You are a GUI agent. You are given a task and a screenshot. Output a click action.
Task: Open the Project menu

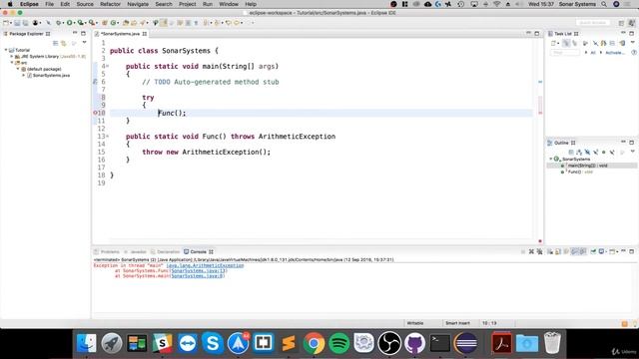click(x=187, y=4)
